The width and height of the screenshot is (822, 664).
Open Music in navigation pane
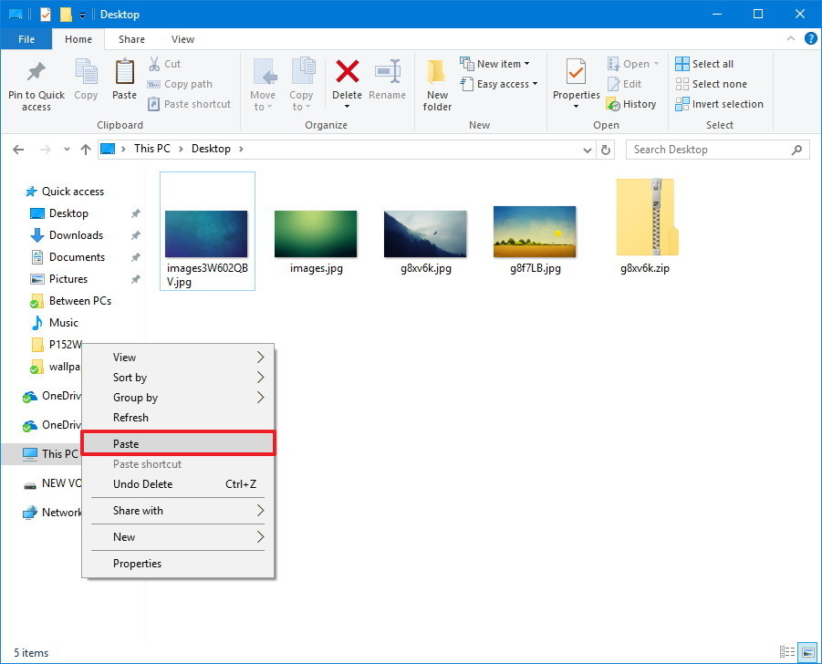(x=55, y=323)
